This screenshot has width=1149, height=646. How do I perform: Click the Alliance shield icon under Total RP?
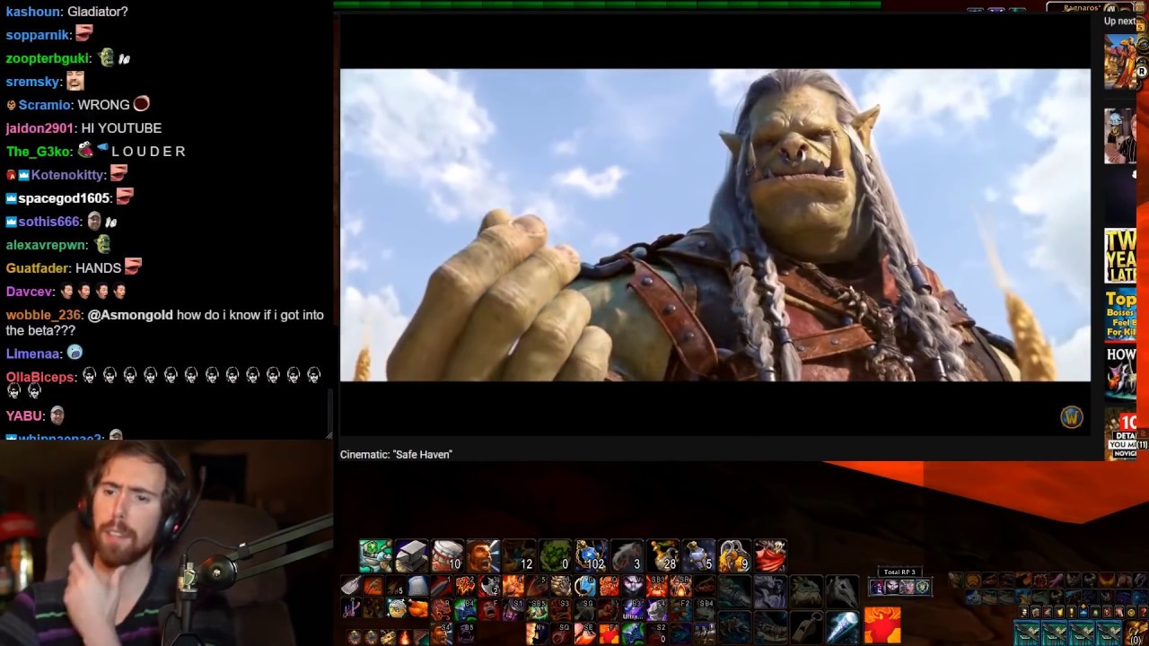tap(922, 588)
